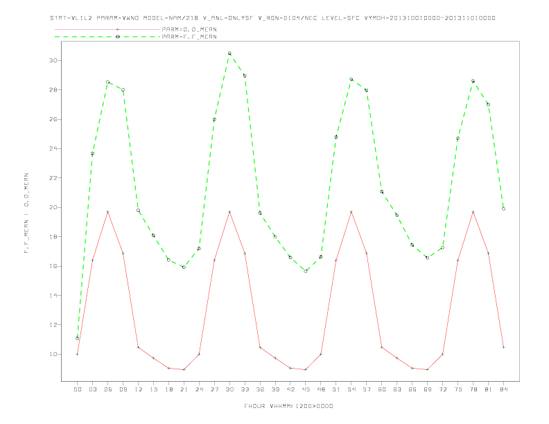Click the red plus marker at hour 54 peak
The width and height of the screenshot is (549, 424).
point(351,212)
